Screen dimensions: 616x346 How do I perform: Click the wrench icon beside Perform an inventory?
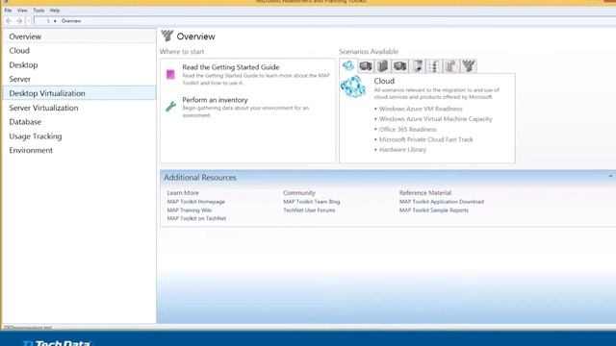click(170, 107)
